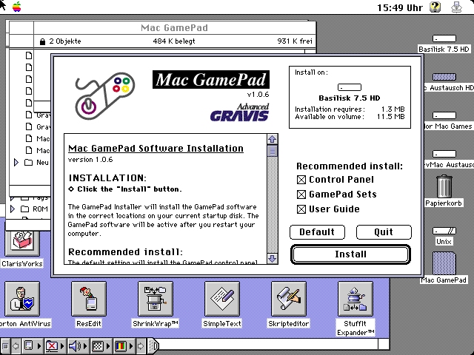Click the Install on Basilisk 7.5 HD disk icon
Image resolution: width=474 pixels, height=355 pixels.
tap(350, 87)
